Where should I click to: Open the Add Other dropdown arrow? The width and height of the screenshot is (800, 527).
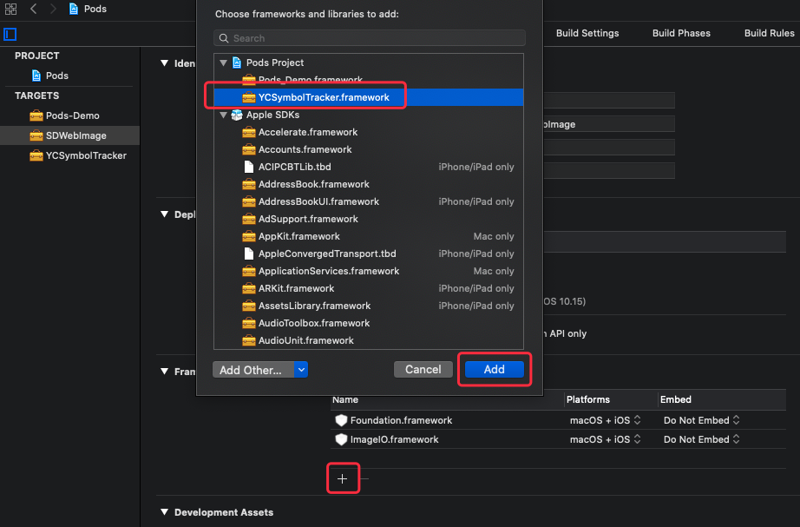pos(301,370)
